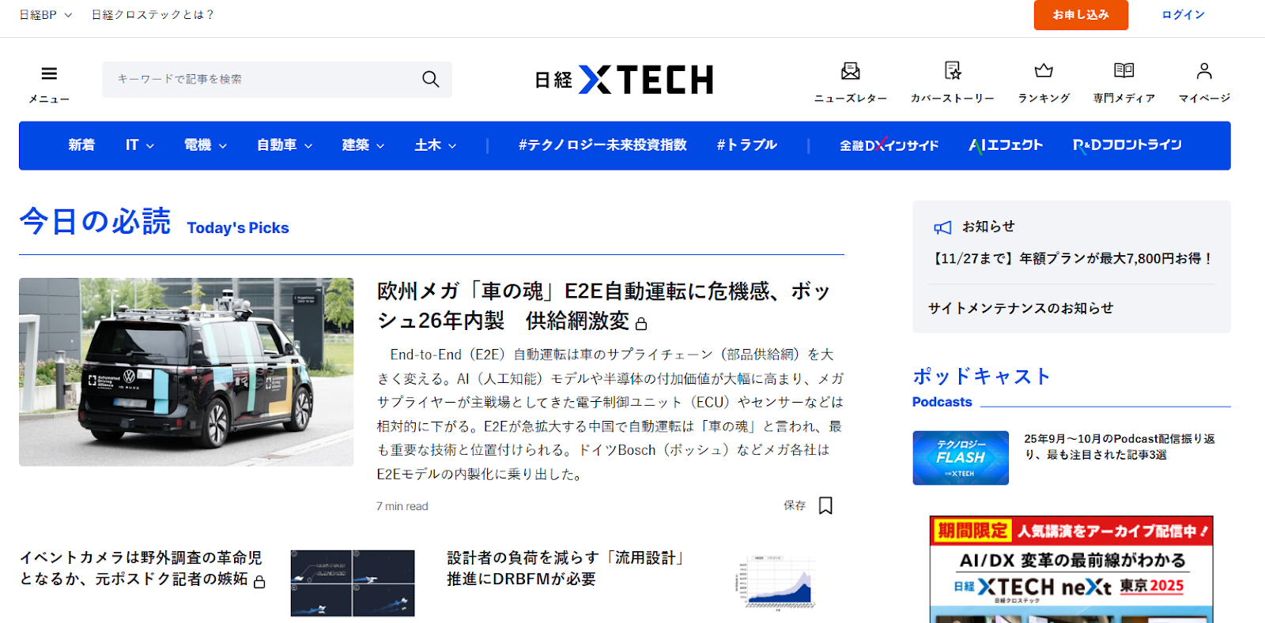Screen dimensions: 1265x623
Task: Open the newsletter envelope icon
Action: click(x=850, y=72)
